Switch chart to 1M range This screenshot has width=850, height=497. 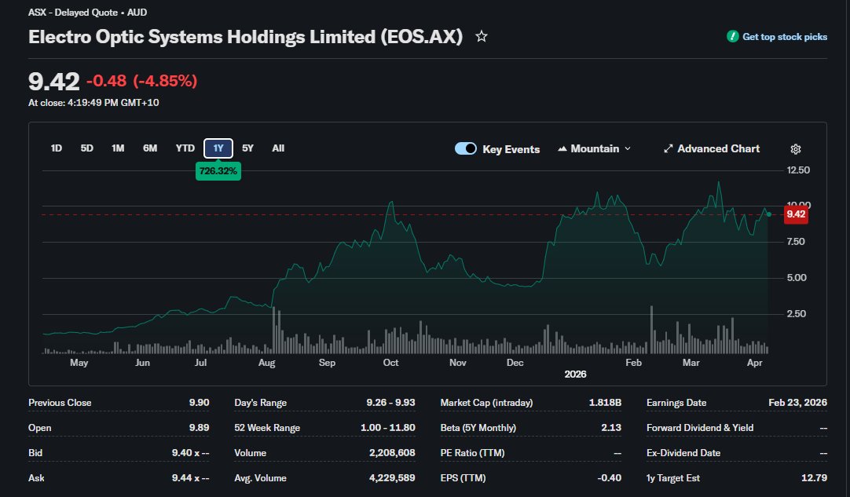(x=118, y=148)
